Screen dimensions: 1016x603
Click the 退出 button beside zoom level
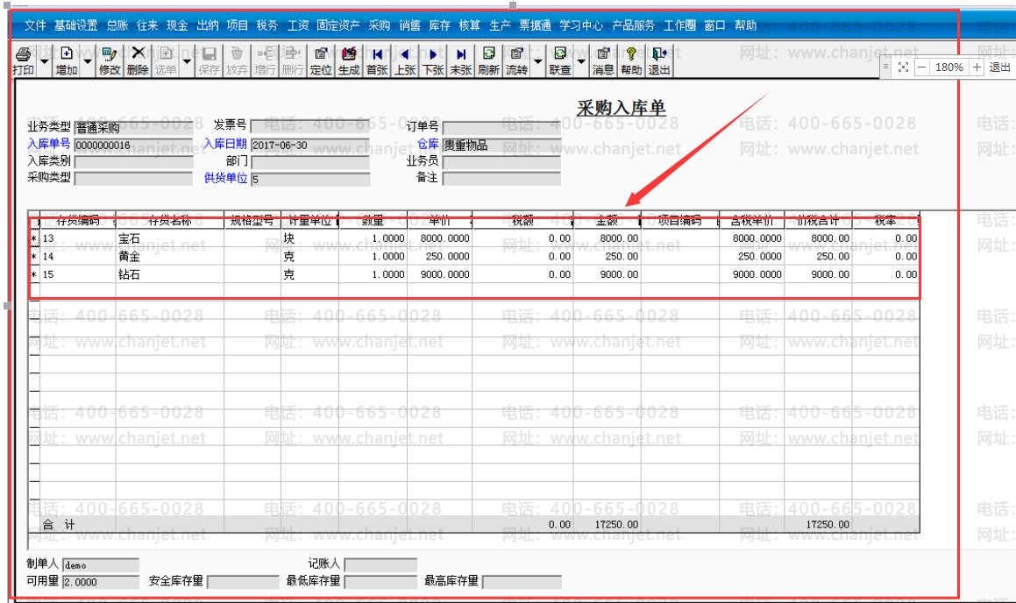(1000, 67)
